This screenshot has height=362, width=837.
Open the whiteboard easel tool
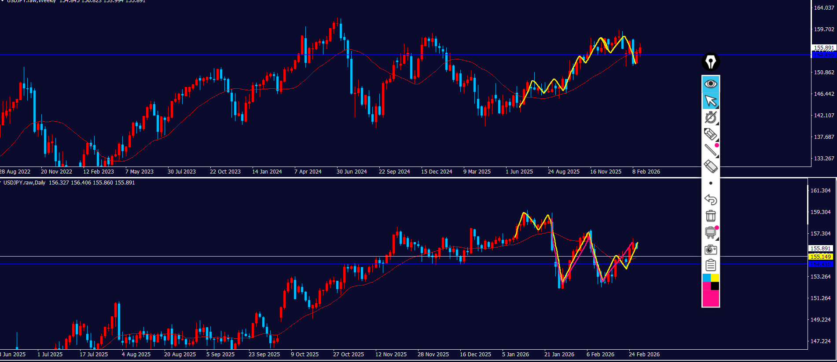point(710,232)
